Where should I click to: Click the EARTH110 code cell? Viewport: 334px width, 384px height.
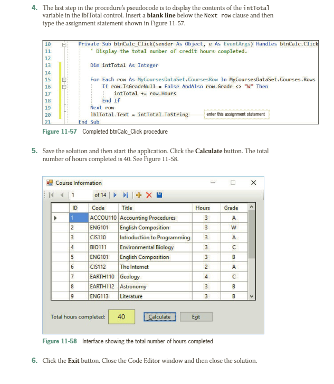point(103,276)
